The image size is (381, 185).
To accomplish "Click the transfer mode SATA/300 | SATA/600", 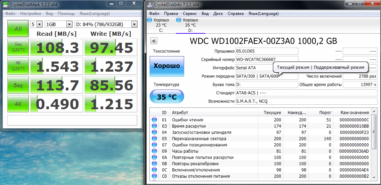I will [x=267, y=76].
